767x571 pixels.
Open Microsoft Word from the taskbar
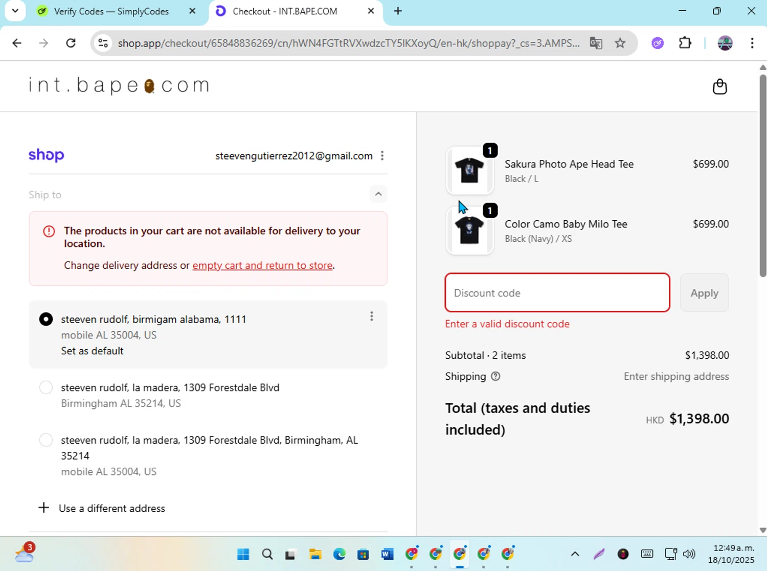click(x=387, y=554)
